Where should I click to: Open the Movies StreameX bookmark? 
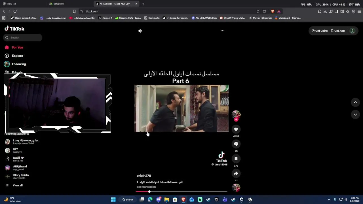coord(260,18)
